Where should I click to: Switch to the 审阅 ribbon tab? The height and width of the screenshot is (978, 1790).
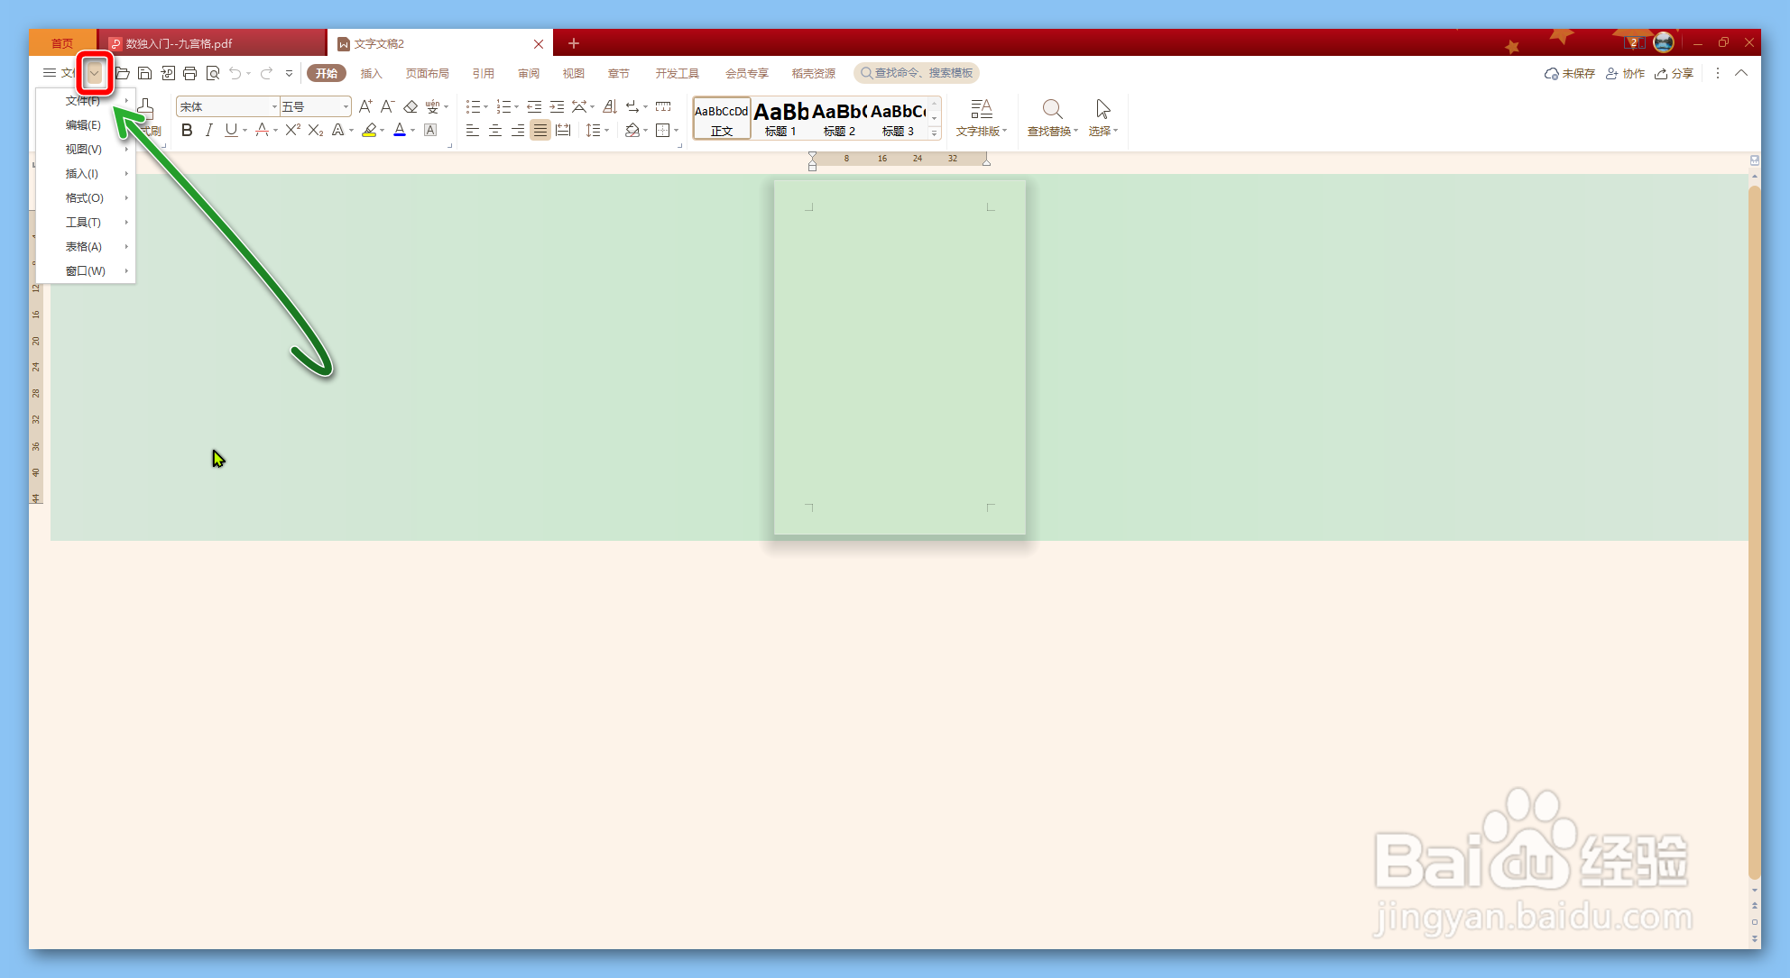tap(529, 73)
